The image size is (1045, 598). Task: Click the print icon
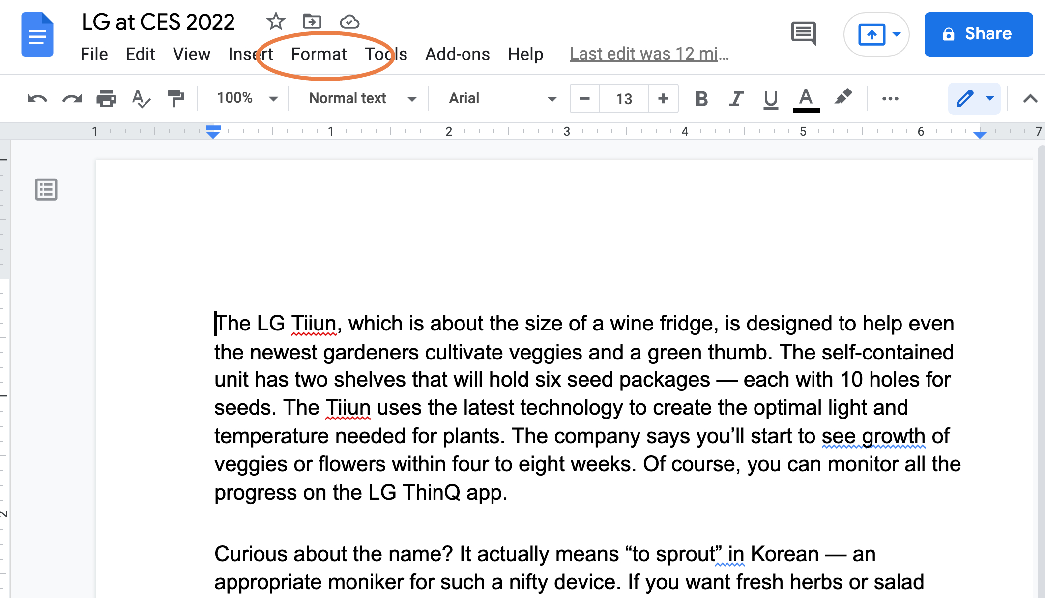click(106, 98)
